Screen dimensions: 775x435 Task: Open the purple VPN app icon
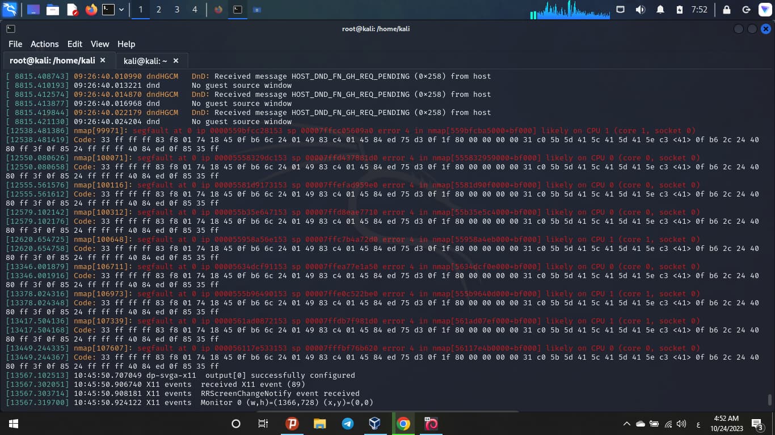pyautogui.click(x=765, y=10)
